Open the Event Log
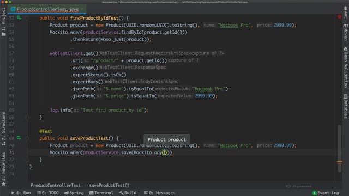349x196 pixels. 326,193
